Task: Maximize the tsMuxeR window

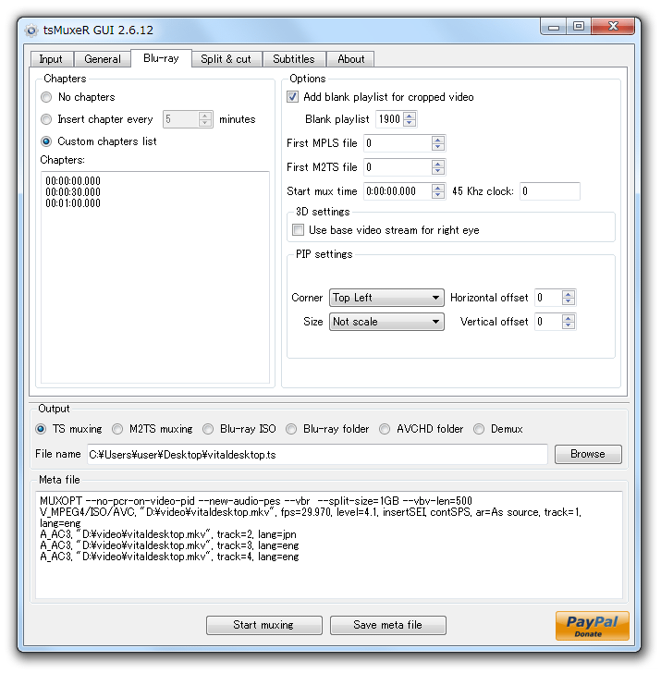Action: pyautogui.click(x=579, y=27)
